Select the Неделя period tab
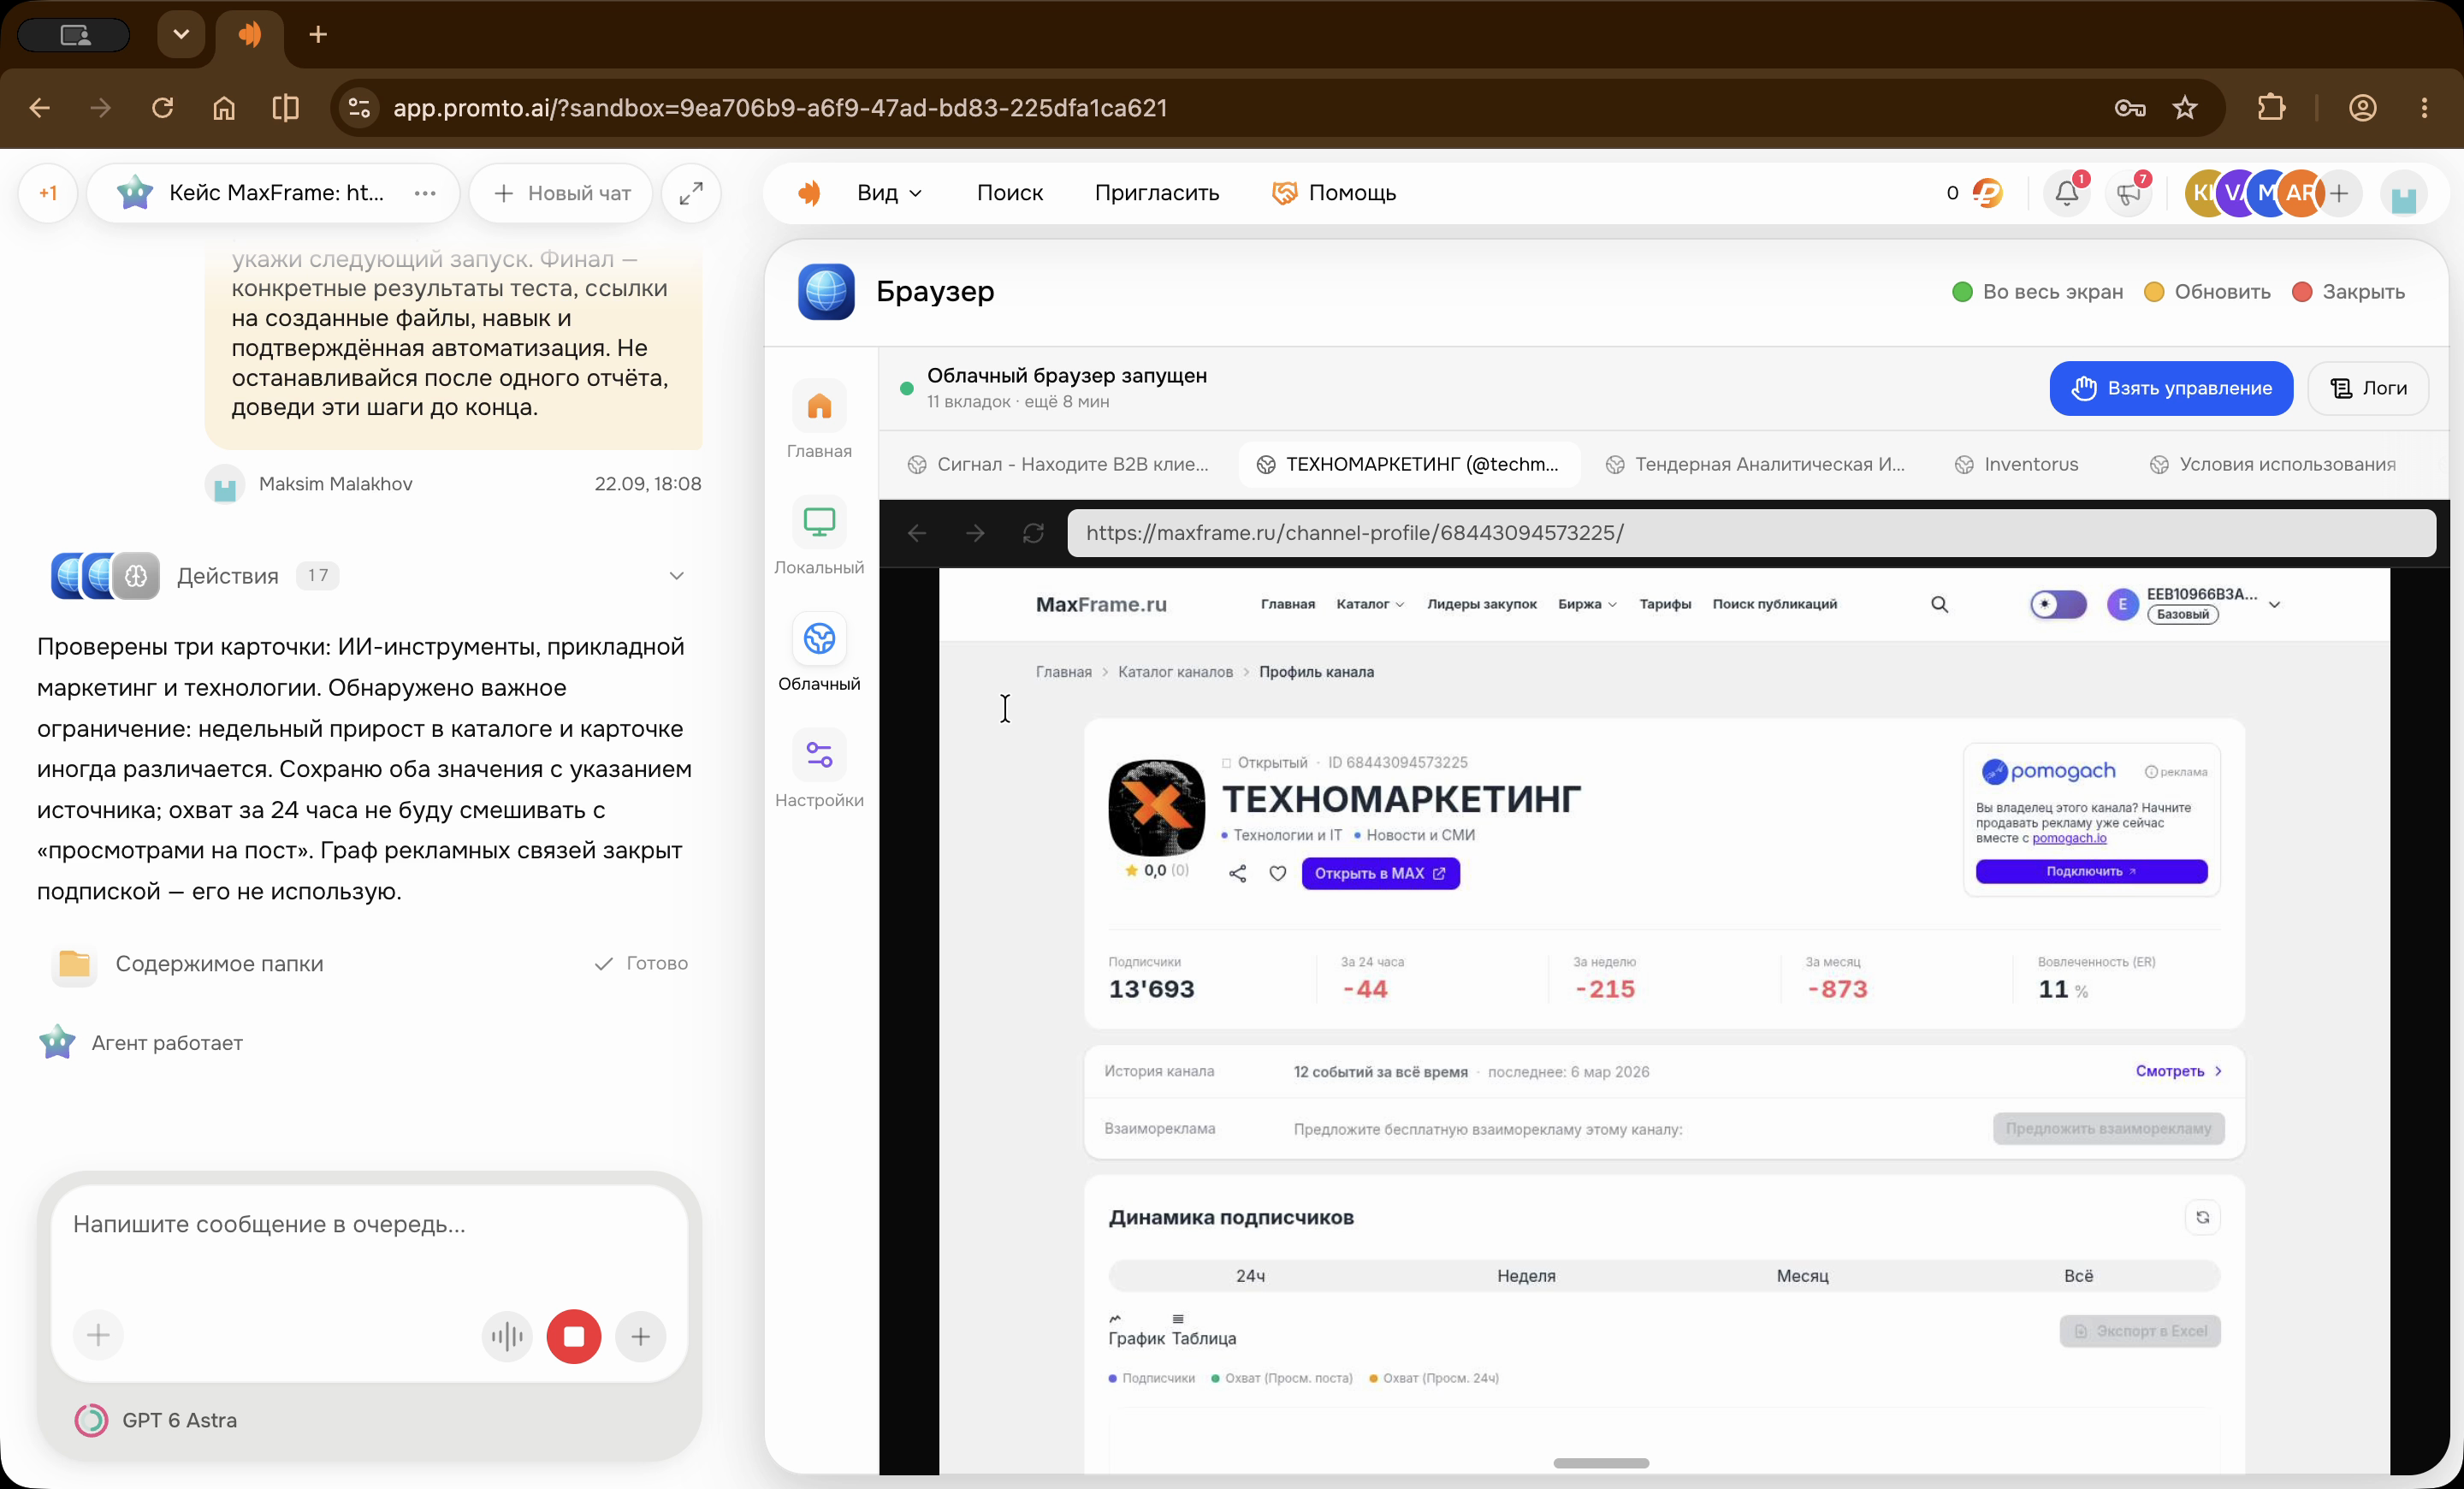This screenshot has height=1489, width=2464. click(1526, 1276)
